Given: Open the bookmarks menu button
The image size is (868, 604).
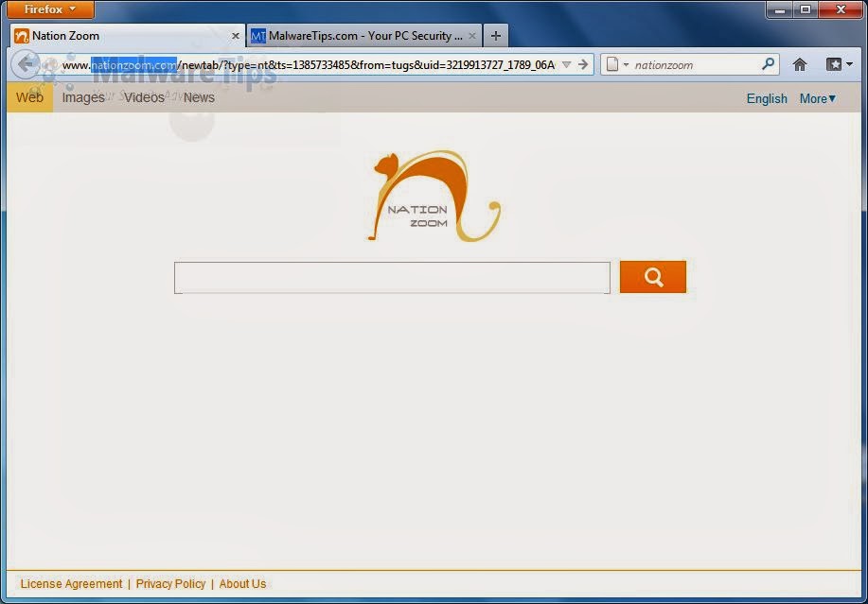Looking at the screenshot, I should 839,64.
